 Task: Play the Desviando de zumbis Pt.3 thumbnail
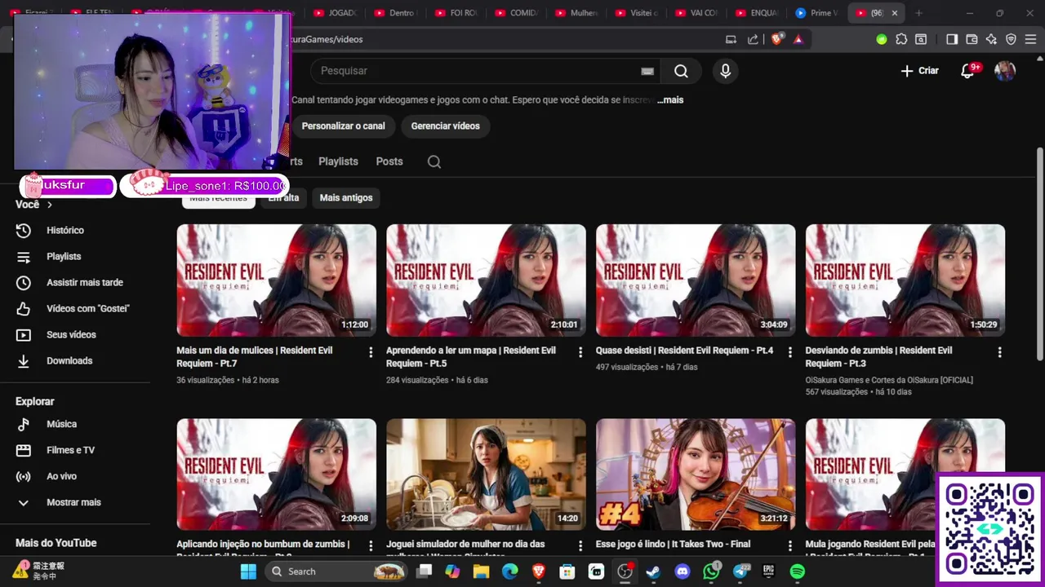pyautogui.click(x=905, y=280)
